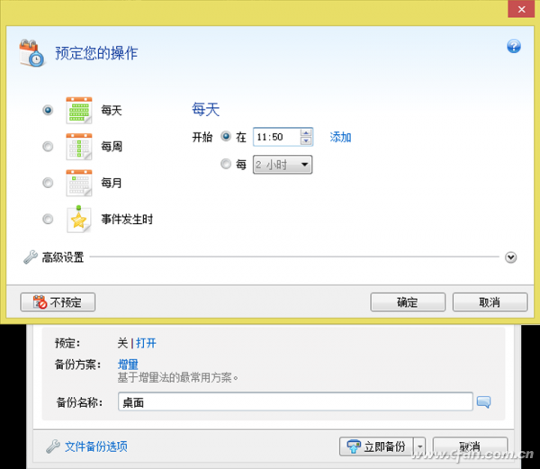Expand 高级设置 with the chevron button
Image resolution: width=540 pixels, height=469 pixels.
(x=510, y=257)
